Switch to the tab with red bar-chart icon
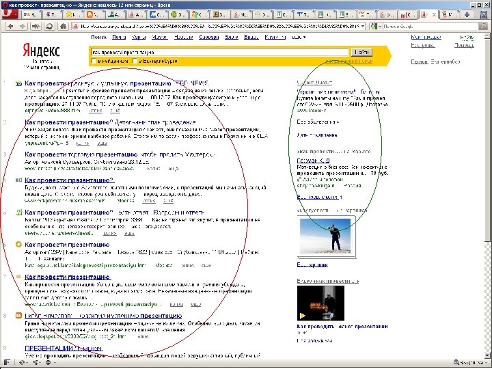This screenshot has width=492, height=369. (x=408, y=14)
